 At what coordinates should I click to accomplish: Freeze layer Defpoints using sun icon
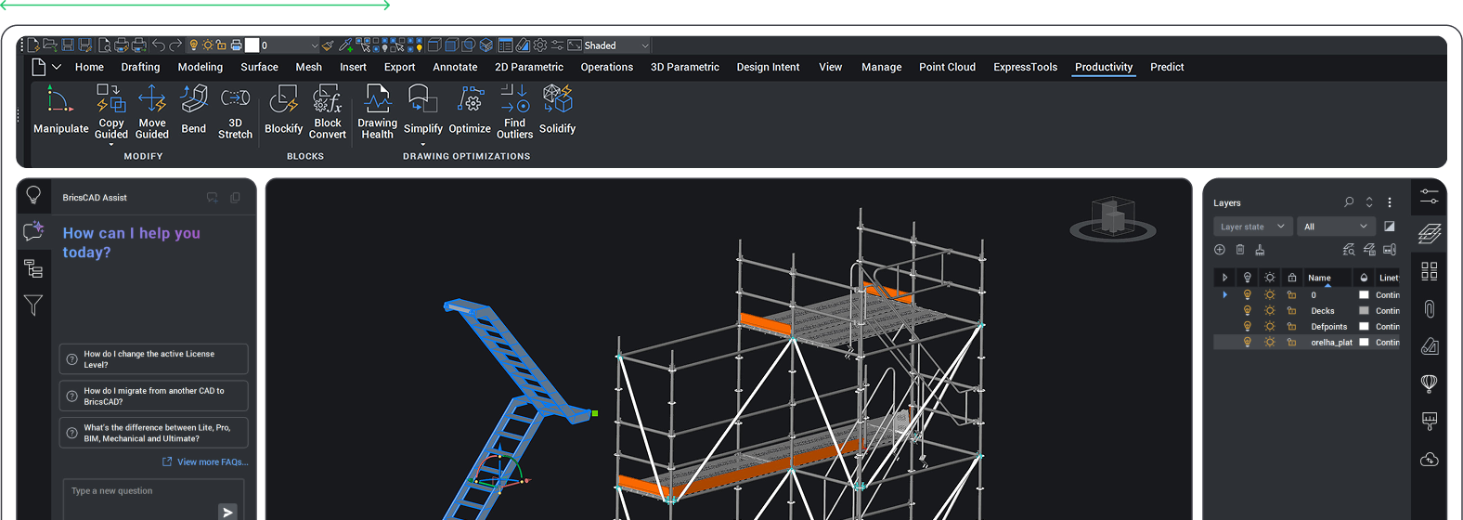click(1269, 327)
